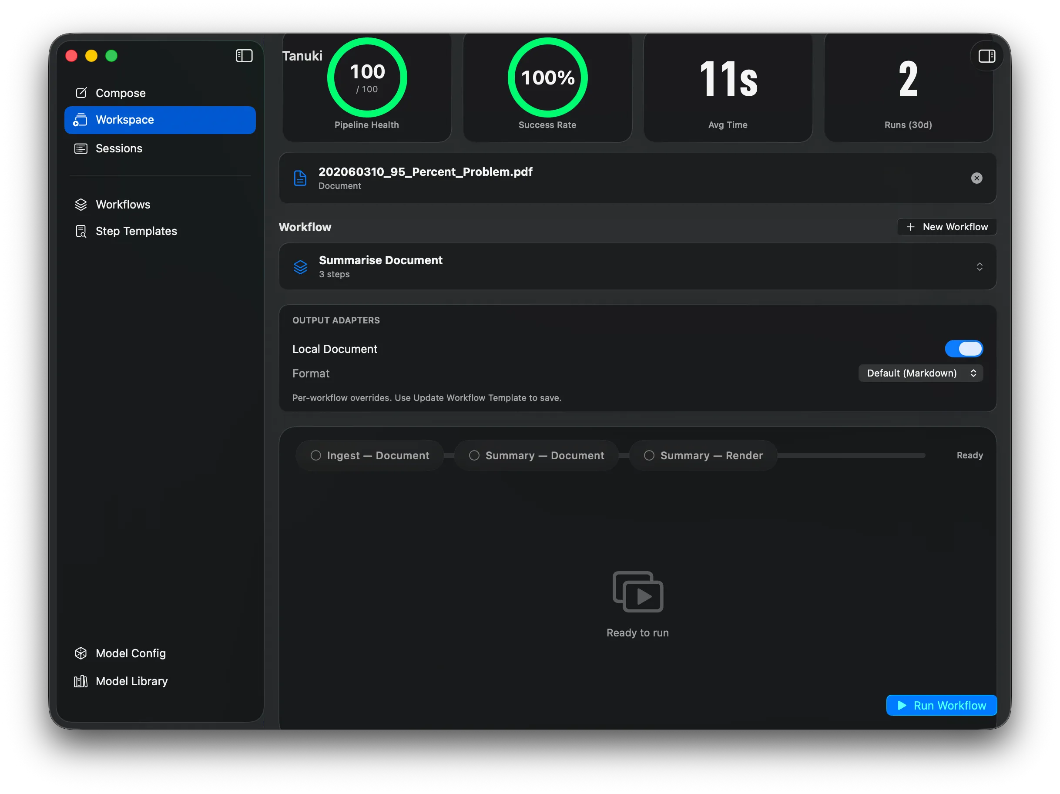Screen dimensions: 1060x794
Task: Click the Ready to run play icon
Action: point(637,592)
